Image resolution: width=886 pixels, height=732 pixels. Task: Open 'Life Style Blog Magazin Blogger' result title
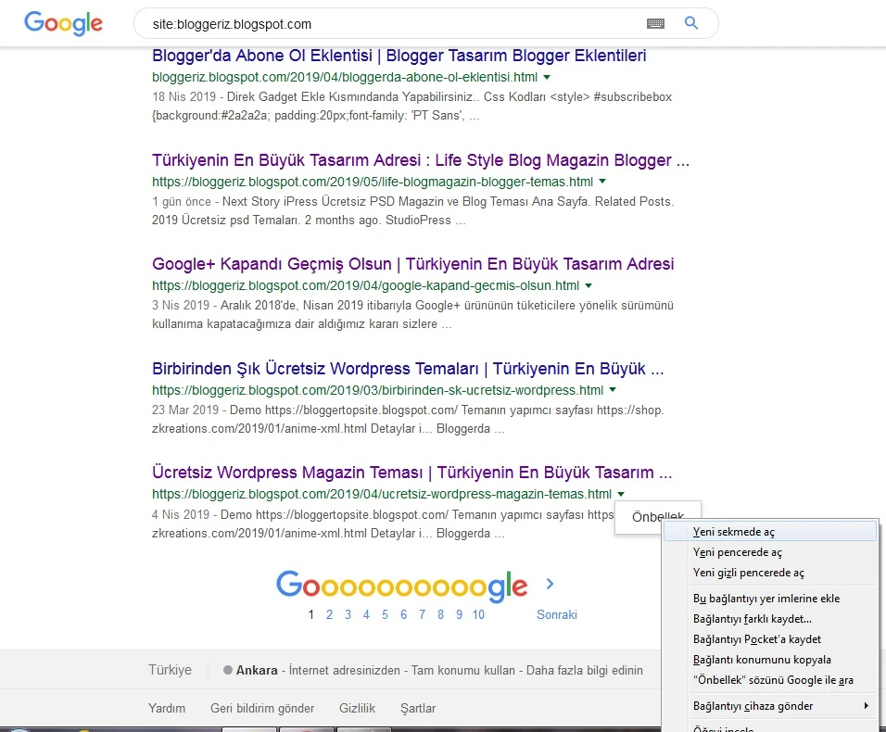click(x=421, y=160)
